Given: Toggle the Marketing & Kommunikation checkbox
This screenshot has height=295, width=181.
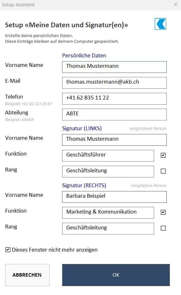Looking at the screenshot, I should click(x=163, y=212).
